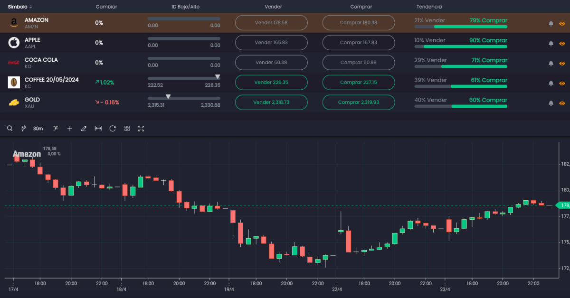Set a price alert bell for Coffee

point(551,83)
